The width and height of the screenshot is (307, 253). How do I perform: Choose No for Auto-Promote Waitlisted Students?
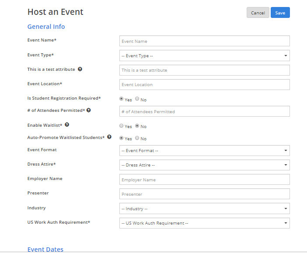pos(137,138)
